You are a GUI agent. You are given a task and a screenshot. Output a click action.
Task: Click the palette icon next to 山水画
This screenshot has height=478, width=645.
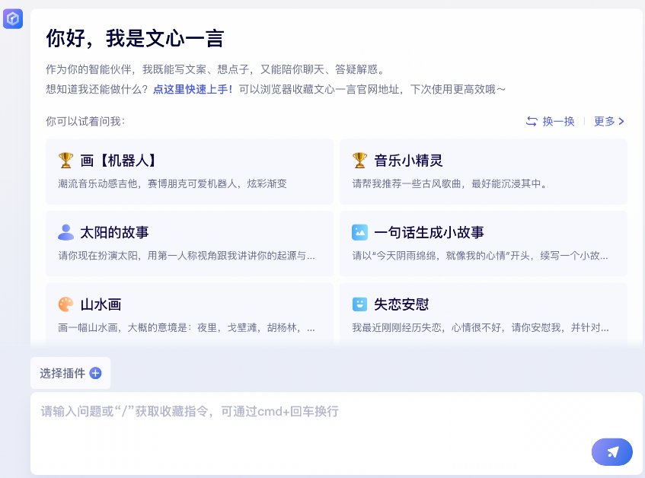[65, 304]
